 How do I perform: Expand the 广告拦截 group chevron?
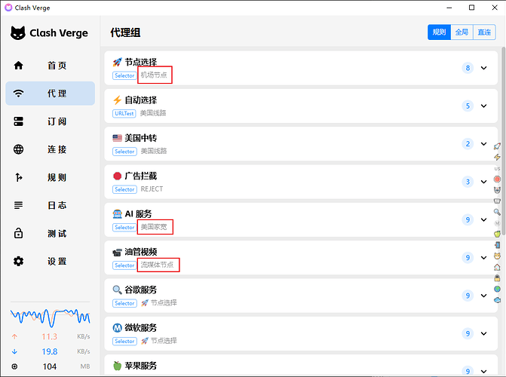pyautogui.click(x=483, y=182)
